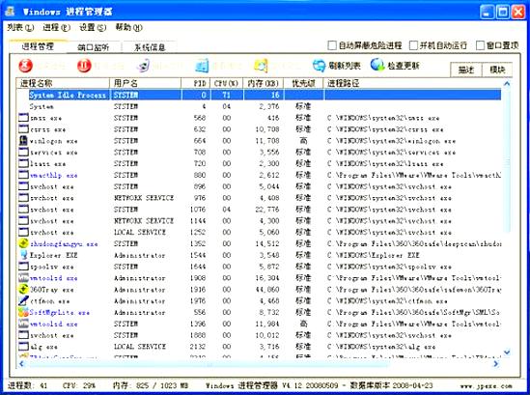Click the yellow folder toolbar icon
This screenshot has width=530, height=395.
(x=261, y=66)
